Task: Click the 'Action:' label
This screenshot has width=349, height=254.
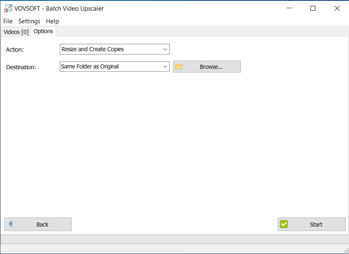Action: 15,50
